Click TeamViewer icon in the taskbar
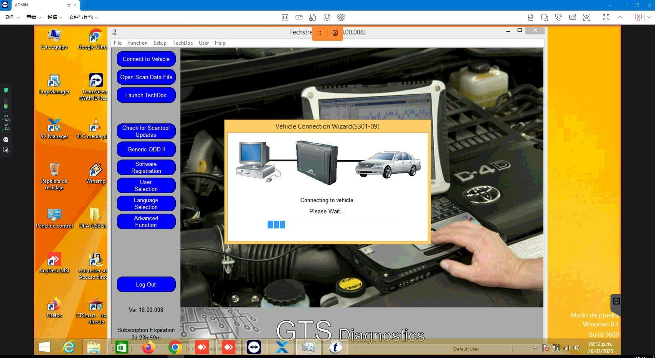This screenshot has height=358, width=655. 254,347
